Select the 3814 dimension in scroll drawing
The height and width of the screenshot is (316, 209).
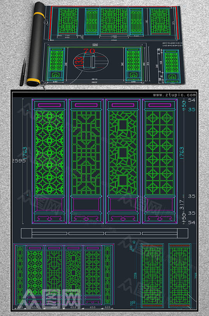(95, 79)
